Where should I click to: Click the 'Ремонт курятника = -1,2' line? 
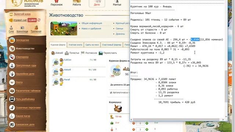[147, 53]
